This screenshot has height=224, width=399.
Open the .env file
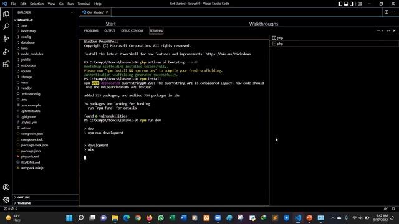click(x=24, y=100)
